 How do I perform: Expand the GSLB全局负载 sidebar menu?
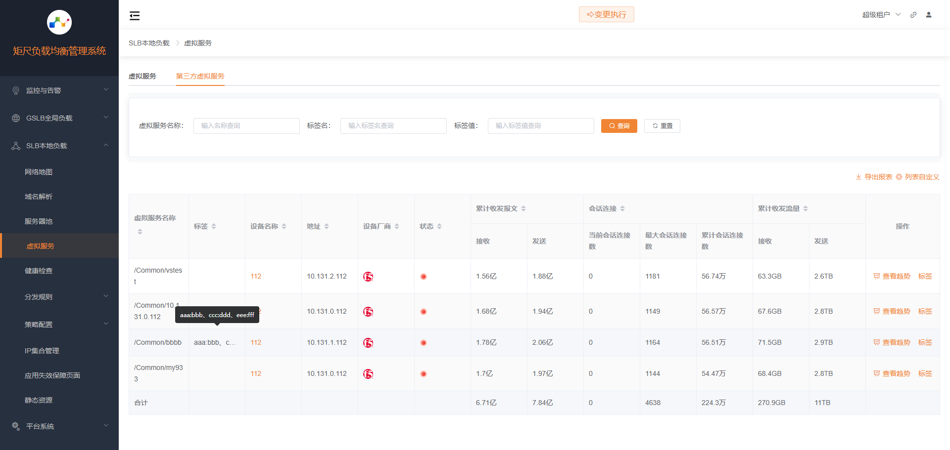(59, 118)
